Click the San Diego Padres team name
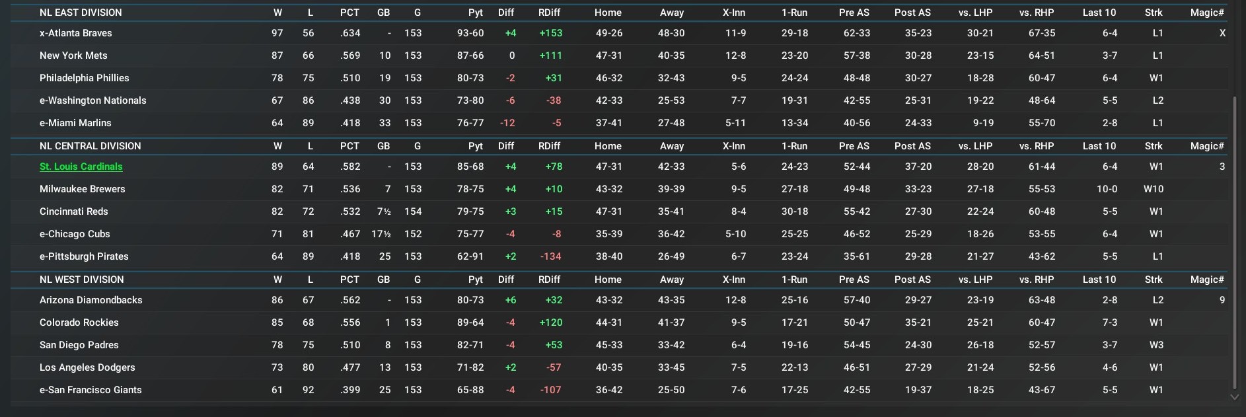Viewport: 1246px width, 417px height. tap(79, 345)
